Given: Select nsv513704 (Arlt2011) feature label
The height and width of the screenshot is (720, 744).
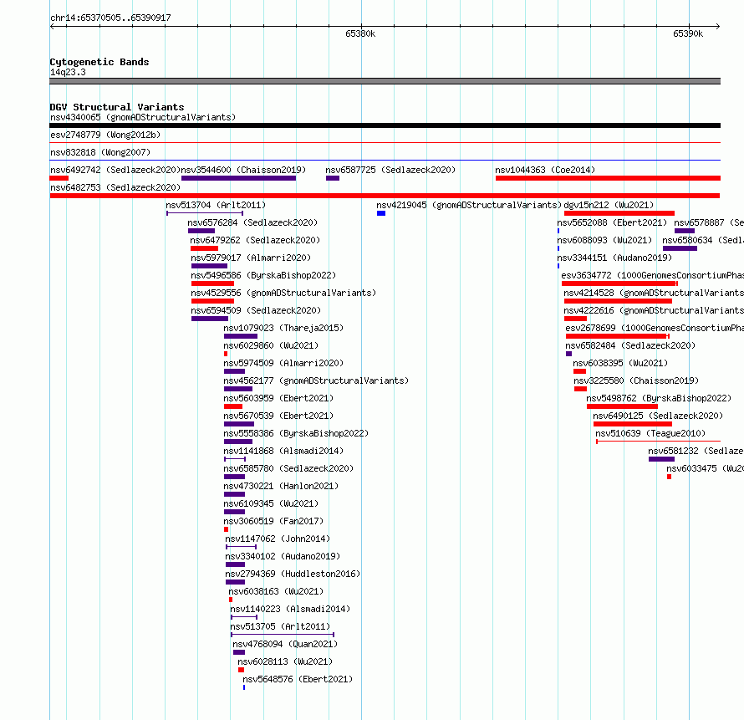Looking at the screenshot, I should [216, 205].
